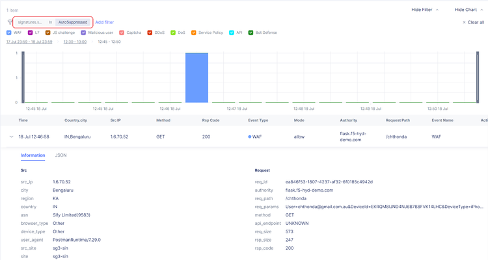Image resolution: width=488 pixels, height=260 pixels.
Task: Open the 12:30 - 13:00 time range breadcrumb
Action: click(x=75, y=42)
